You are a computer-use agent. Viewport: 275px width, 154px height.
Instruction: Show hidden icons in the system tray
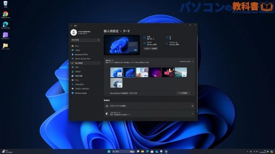coord(247,152)
